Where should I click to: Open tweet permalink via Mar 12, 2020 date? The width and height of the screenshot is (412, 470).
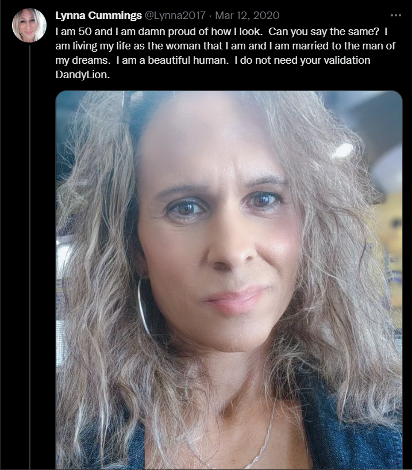[x=247, y=16]
